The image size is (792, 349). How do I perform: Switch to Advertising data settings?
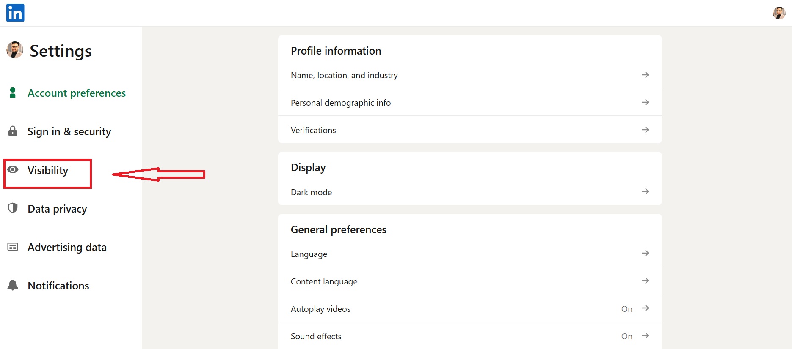coord(67,247)
